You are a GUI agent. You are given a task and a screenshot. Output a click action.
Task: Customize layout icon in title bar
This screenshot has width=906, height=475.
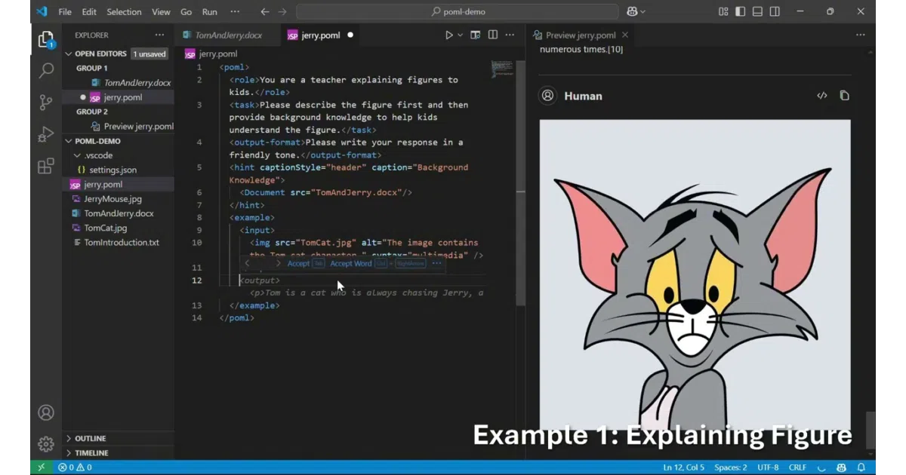(723, 11)
